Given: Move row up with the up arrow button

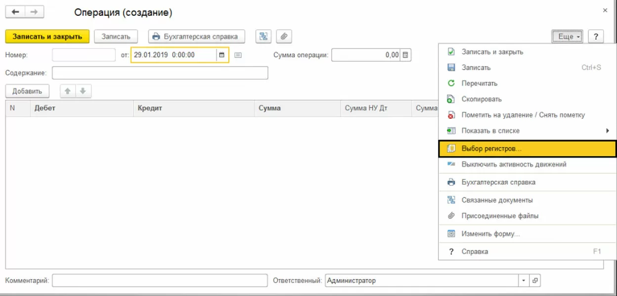Looking at the screenshot, I should tap(68, 91).
